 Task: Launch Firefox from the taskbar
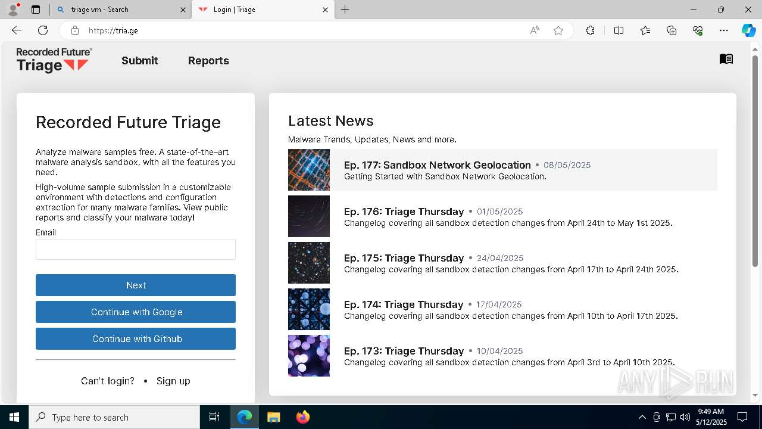point(302,417)
